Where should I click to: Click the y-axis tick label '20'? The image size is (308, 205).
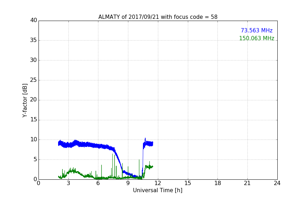pos(34,100)
